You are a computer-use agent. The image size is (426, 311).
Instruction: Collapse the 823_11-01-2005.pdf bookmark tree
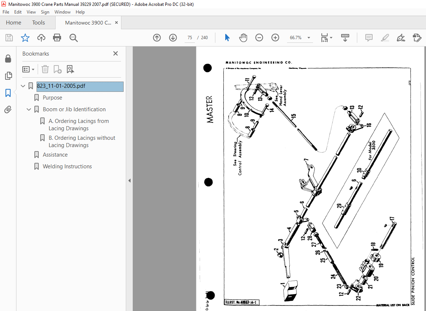tap(23, 86)
